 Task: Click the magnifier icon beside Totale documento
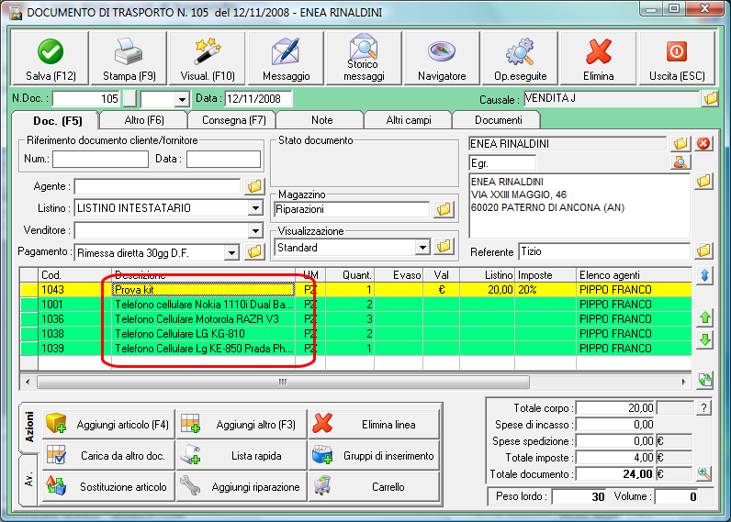[x=704, y=474]
